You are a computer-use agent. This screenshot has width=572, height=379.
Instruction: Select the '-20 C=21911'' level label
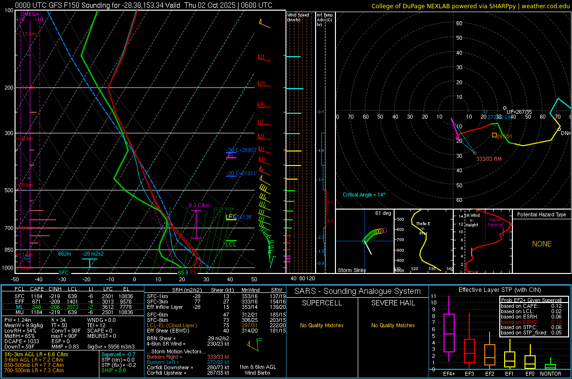pos(241,173)
